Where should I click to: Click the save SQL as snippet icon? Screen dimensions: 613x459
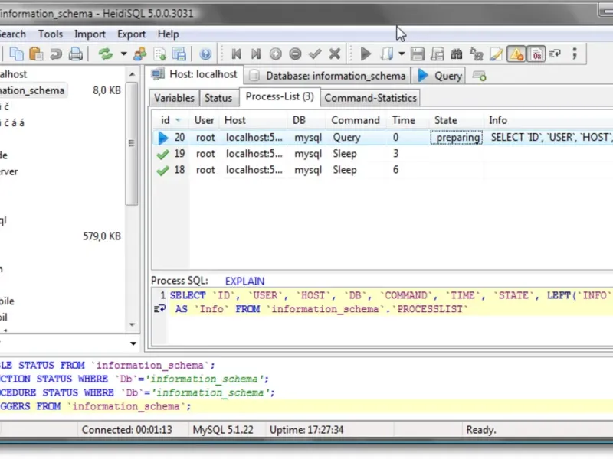437,54
